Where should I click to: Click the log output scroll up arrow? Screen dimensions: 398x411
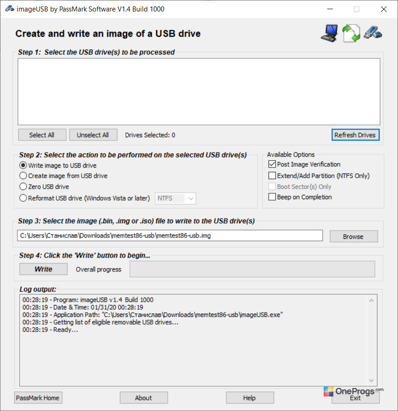(371, 301)
